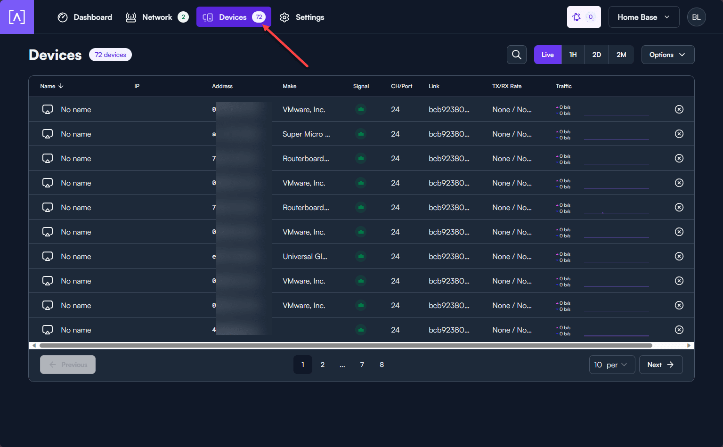Click the Network router icon

131,17
